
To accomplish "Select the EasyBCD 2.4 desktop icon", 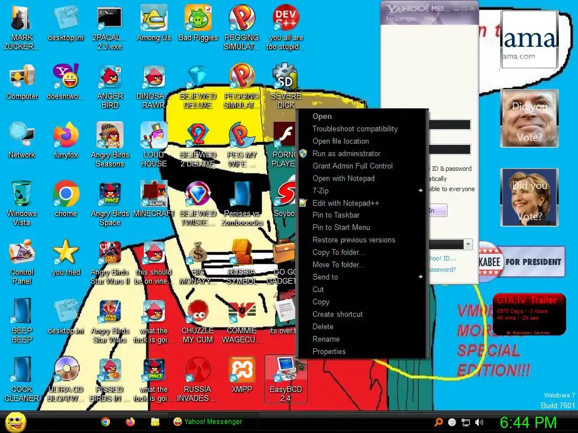I will [286, 379].
